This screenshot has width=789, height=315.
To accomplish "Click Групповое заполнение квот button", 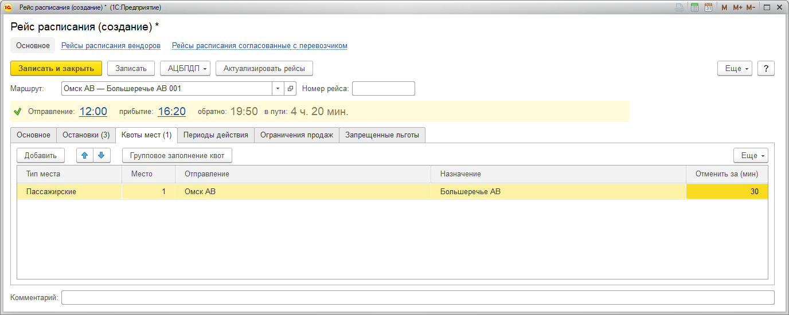I will (177, 155).
